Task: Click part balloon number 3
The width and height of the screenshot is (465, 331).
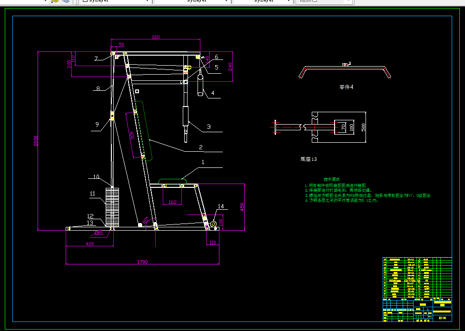Action: click(209, 127)
